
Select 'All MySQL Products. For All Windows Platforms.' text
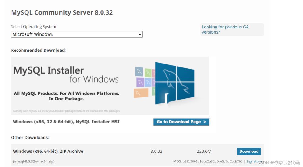coord(66,93)
